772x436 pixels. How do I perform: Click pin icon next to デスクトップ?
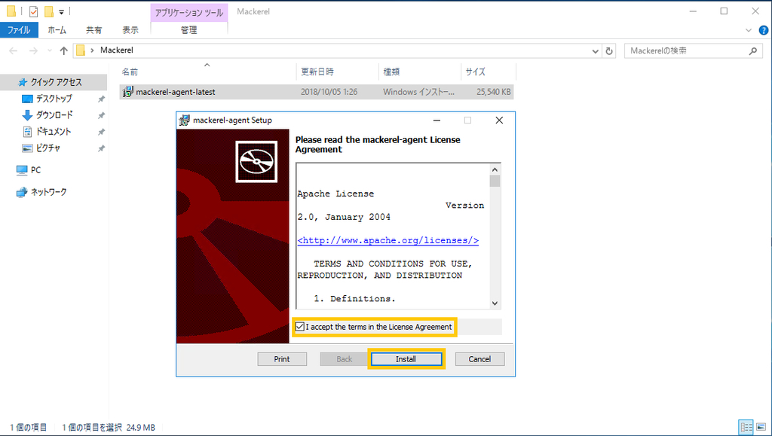101,99
